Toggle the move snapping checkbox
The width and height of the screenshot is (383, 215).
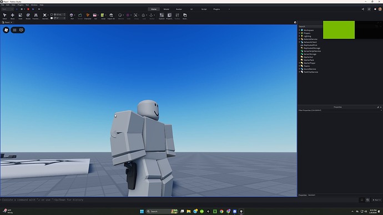point(52,14)
